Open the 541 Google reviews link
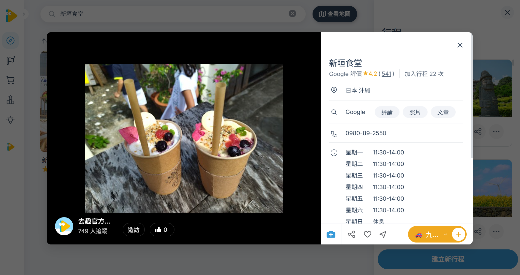 click(386, 74)
